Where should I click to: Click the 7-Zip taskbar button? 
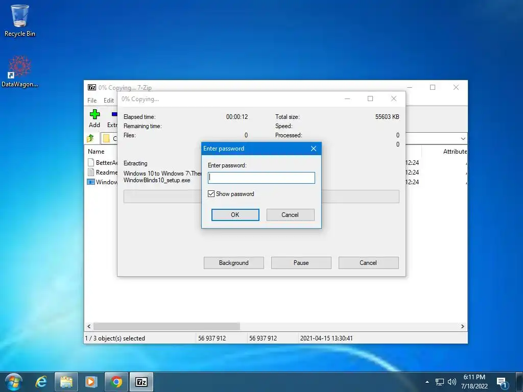[141, 382]
